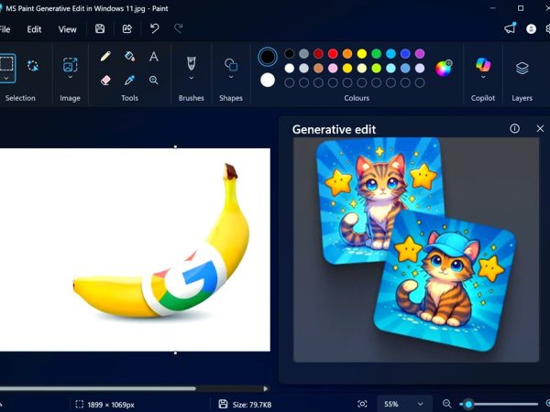
Task: Expand the Image options chevron
Action: [x=71, y=77]
